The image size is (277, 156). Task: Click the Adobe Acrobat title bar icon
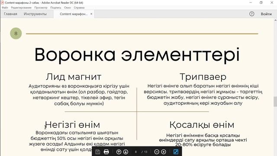click(x=2, y=3)
